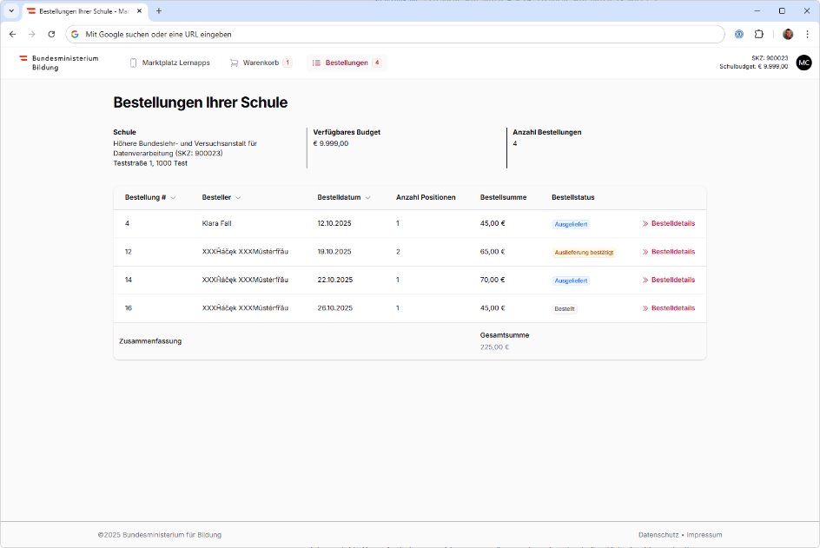Screen dimensions: 820x548
Task: Click the Auslieferung bestätigt status badge
Action: pyautogui.click(x=584, y=253)
